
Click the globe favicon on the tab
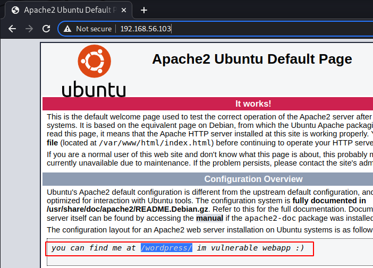click(15, 10)
